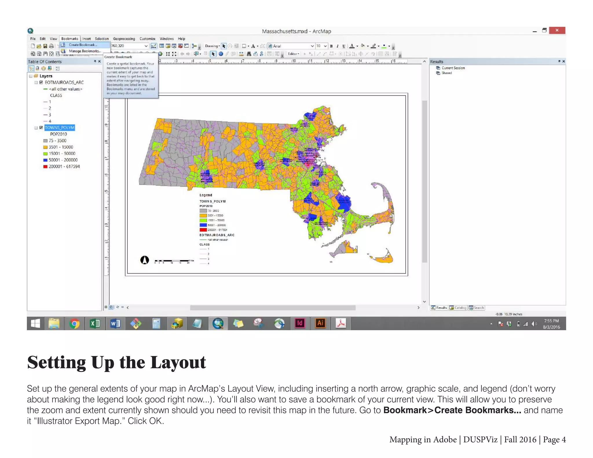Uncheck the TOWNS_POLYM layer

pos(41,128)
